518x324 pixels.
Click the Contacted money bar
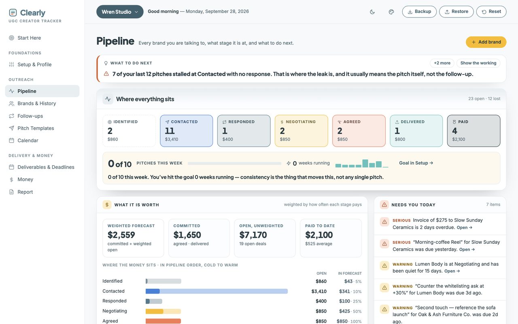click(x=217, y=291)
